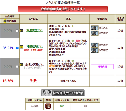Click 10枚 in the 永世ノ天隼LV1 row
The width and height of the screenshot is (126, 111).
[x=120, y=67]
